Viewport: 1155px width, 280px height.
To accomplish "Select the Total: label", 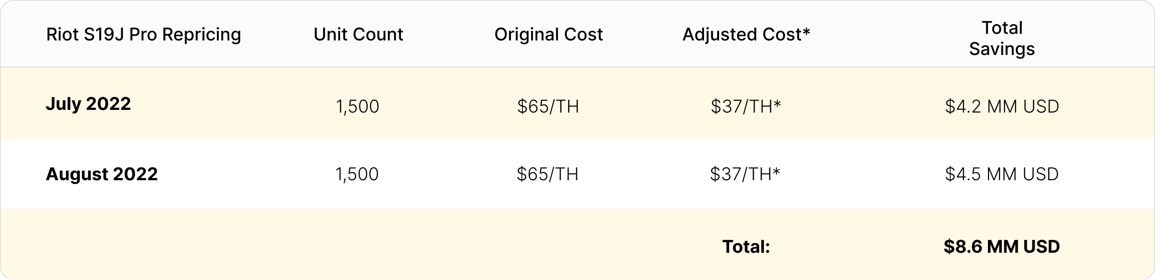I will tap(746, 247).
